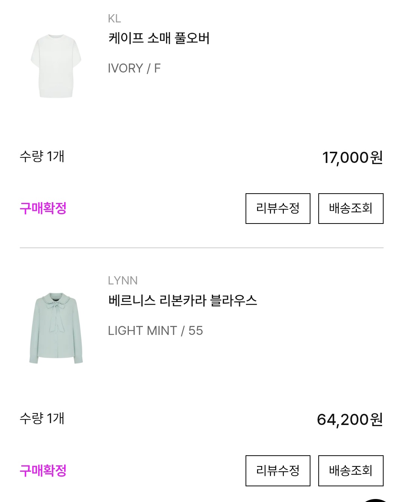This screenshot has height=502, width=403.
Task: Click the 구매확정 status of the LYNN blouse
Action: (43, 470)
